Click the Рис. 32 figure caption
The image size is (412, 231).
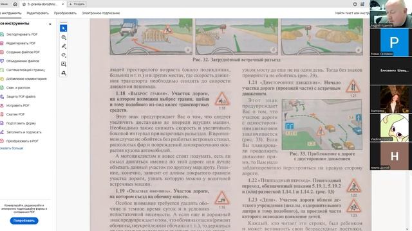click(236, 60)
